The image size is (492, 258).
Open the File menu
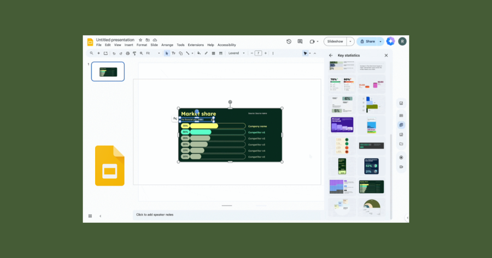(x=99, y=45)
